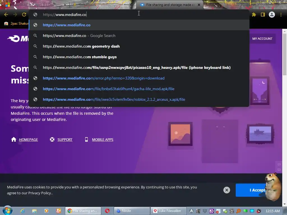This screenshot has height=215, width=287.
Task: Click the orange magnifier tray icon
Action: coord(239,211)
